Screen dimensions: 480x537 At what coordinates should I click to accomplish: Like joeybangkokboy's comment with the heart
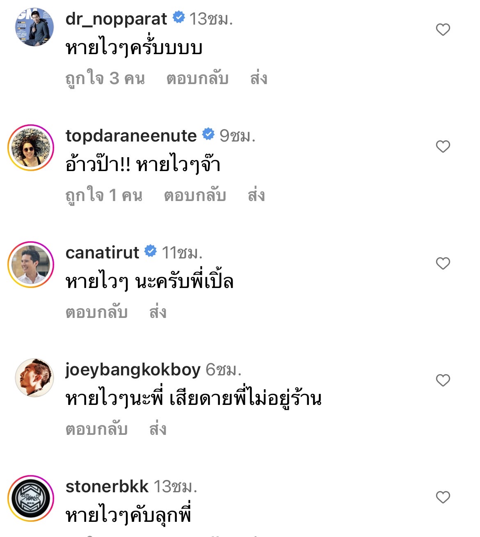443,380
